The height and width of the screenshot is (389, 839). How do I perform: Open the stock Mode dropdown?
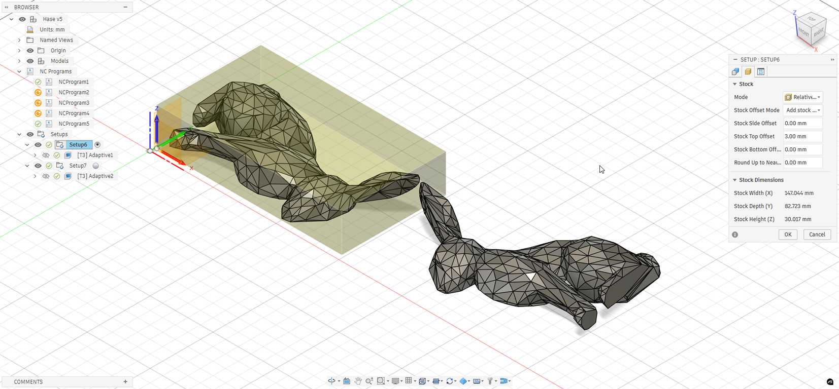803,97
